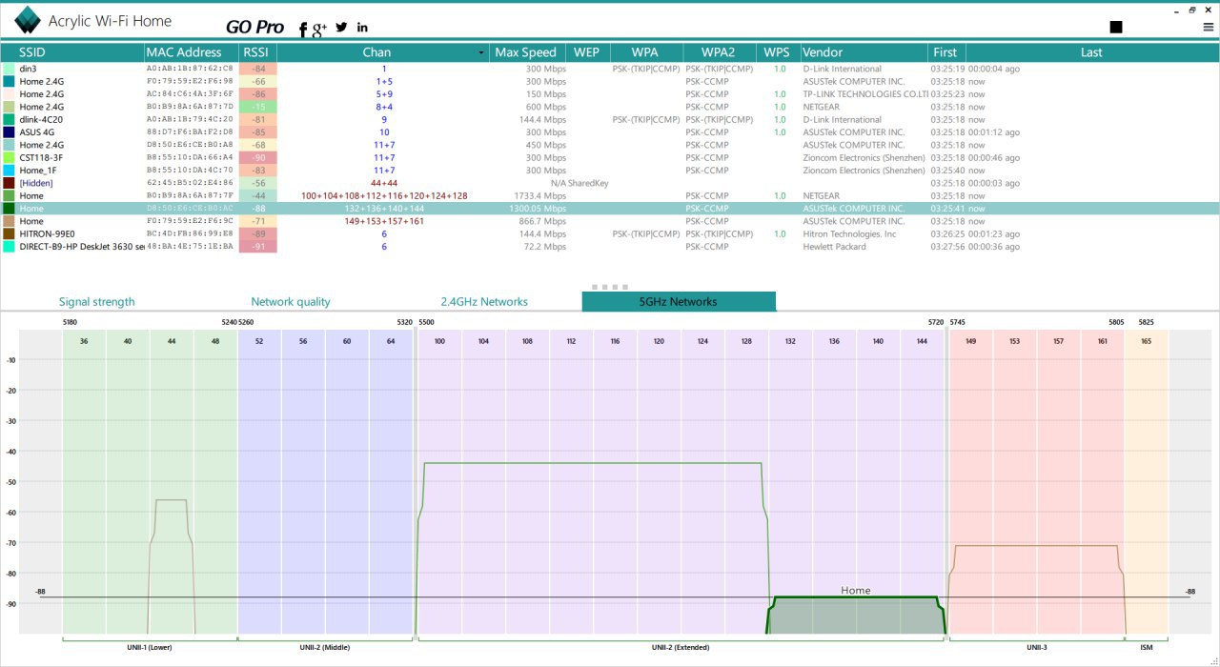Click the Twitter bird icon
This screenshot has height=667, width=1220.
(x=341, y=28)
